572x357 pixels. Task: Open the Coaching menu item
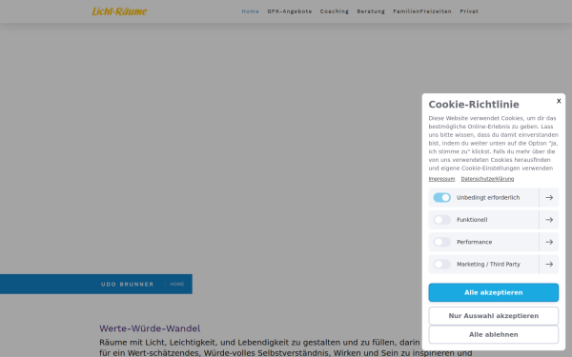click(335, 11)
